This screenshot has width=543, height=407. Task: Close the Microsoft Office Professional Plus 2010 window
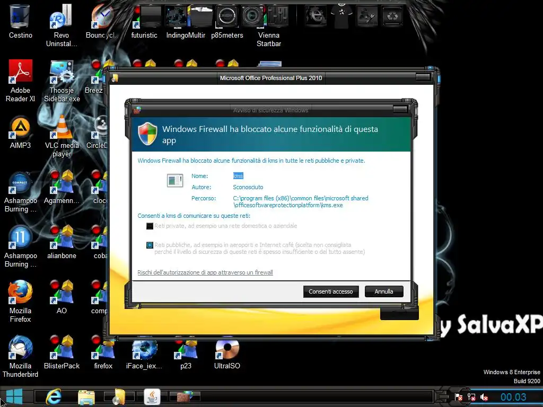[423, 77]
